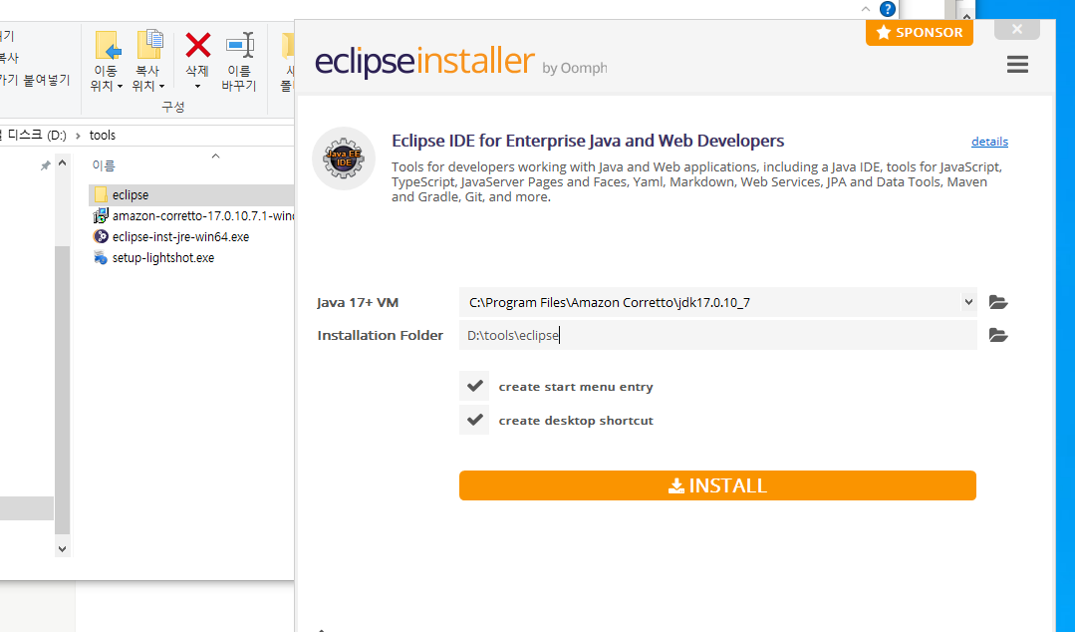Click the Explorer help question mark icon

pos(887,9)
